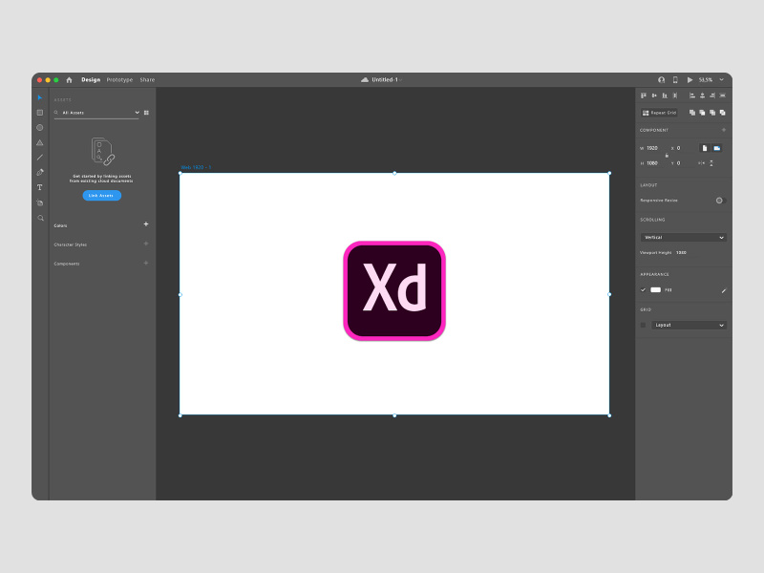Open the Artboard tool
This screenshot has height=573, width=764.
tap(40, 202)
